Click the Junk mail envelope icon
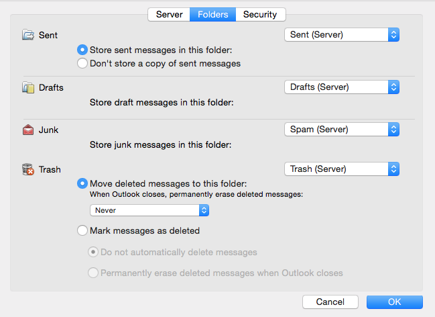 coord(28,130)
